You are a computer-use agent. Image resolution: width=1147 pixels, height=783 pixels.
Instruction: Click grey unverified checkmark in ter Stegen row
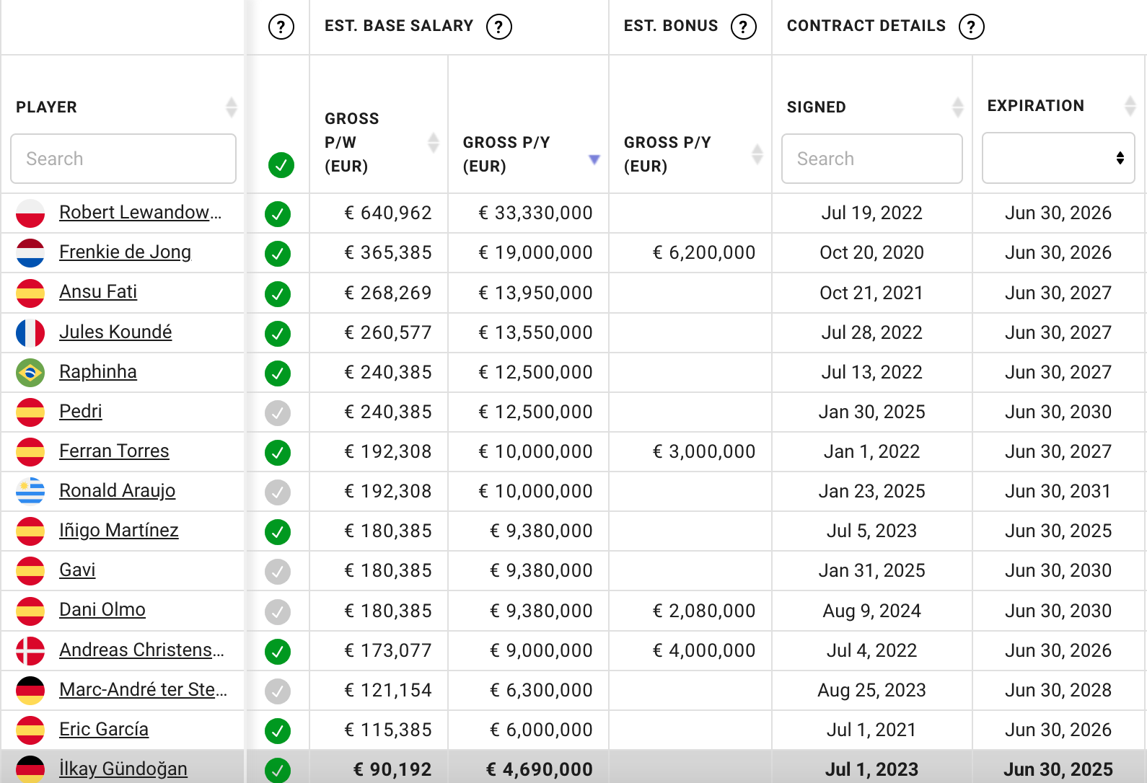pos(278,691)
